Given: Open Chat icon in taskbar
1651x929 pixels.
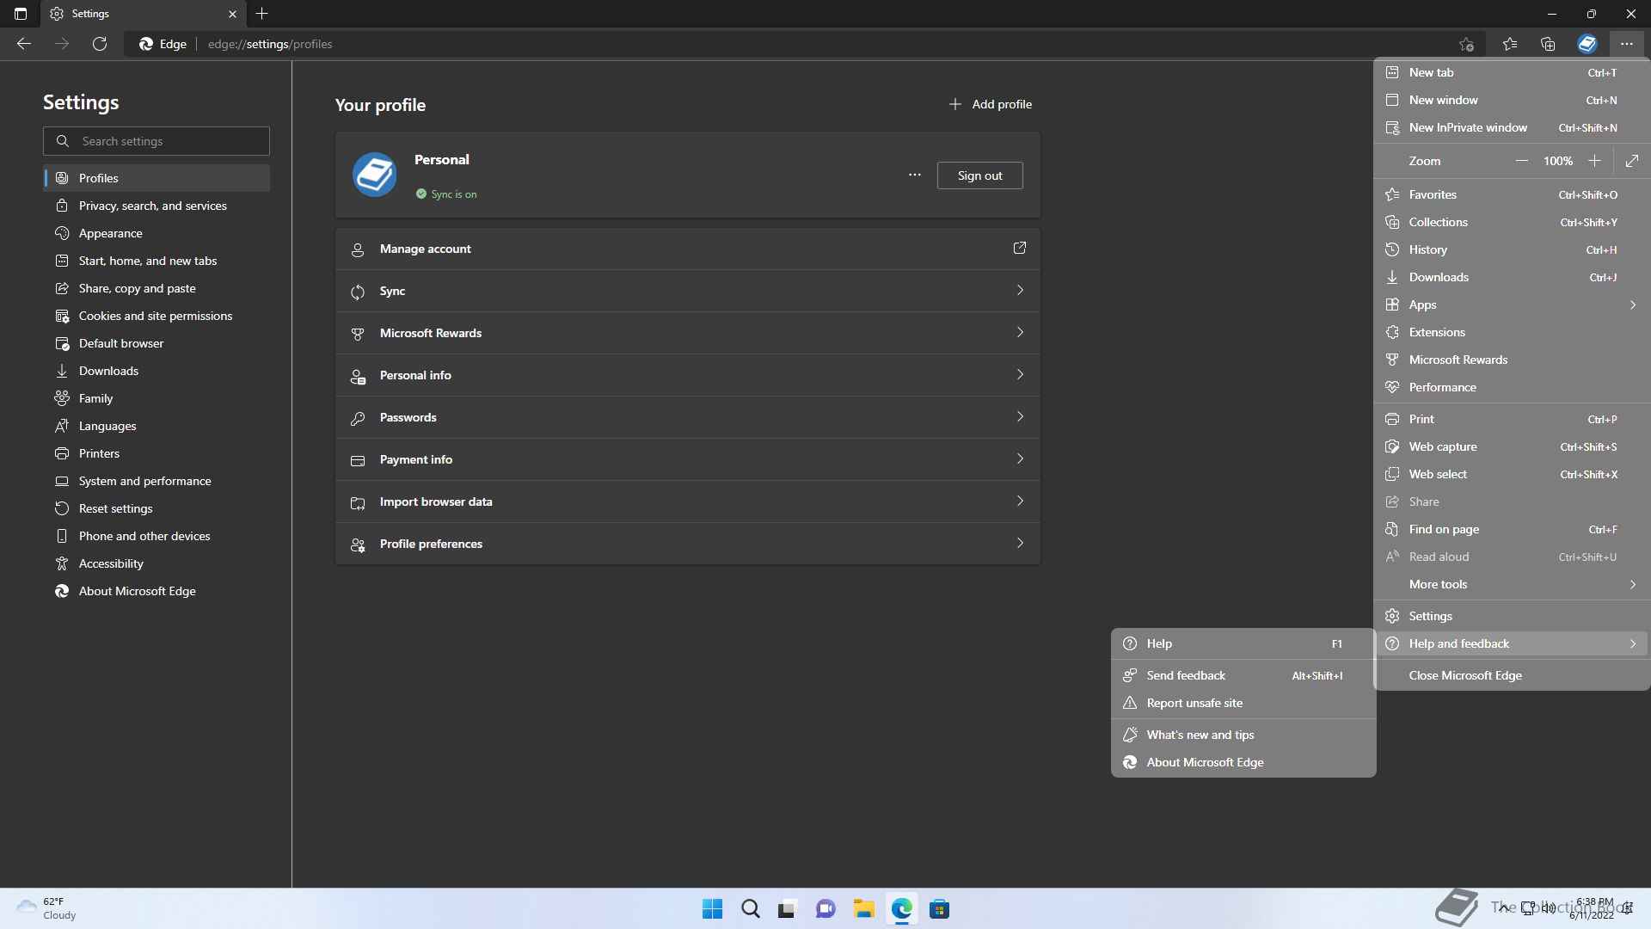Looking at the screenshot, I should click(826, 909).
